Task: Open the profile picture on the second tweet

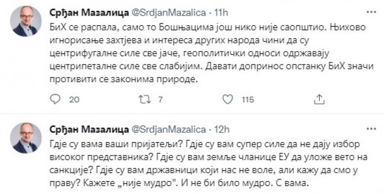Action: (x=26, y=138)
